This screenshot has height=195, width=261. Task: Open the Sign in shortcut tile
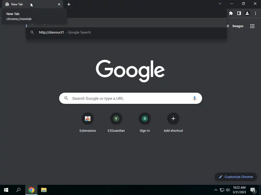[145, 123]
